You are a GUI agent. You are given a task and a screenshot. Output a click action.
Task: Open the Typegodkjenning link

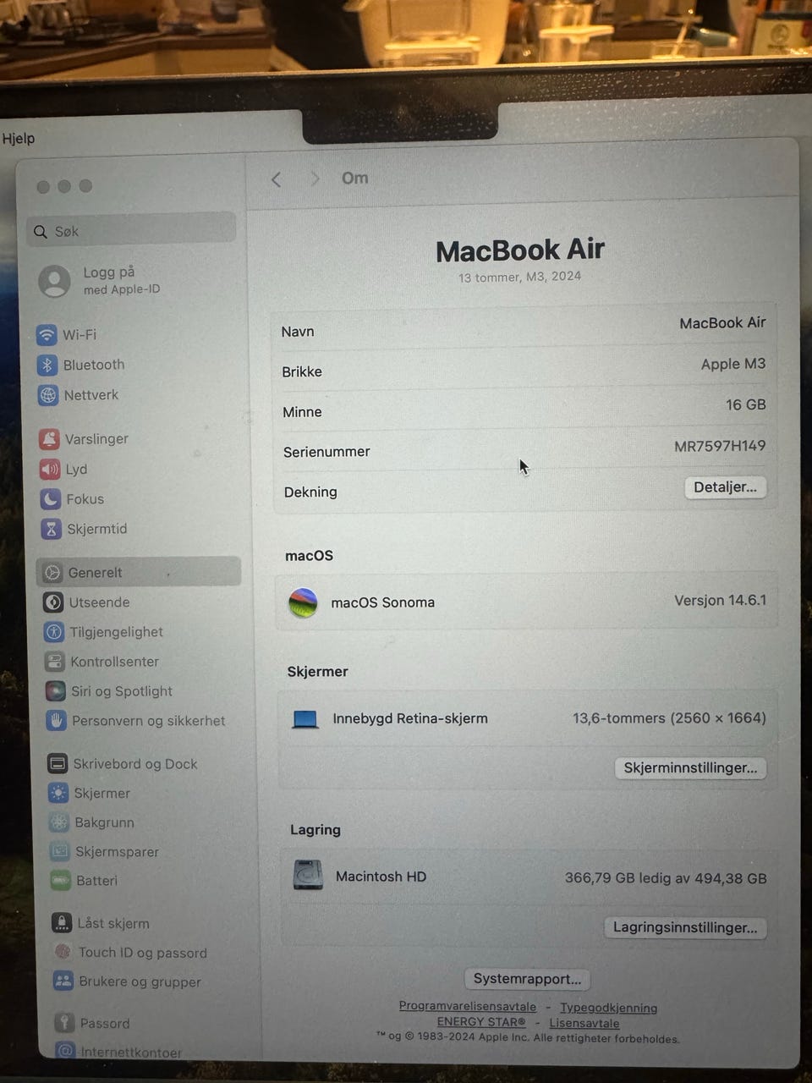[x=608, y=1008]
